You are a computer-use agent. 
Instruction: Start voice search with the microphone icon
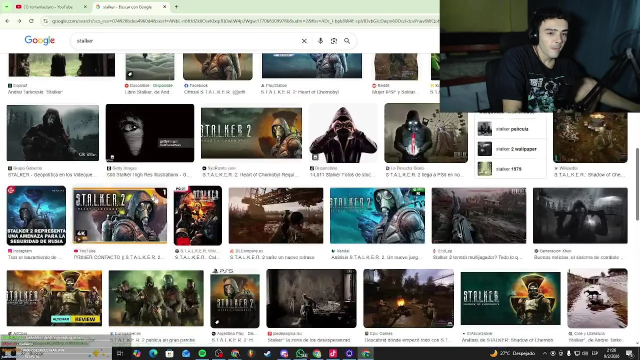(320, 41)
